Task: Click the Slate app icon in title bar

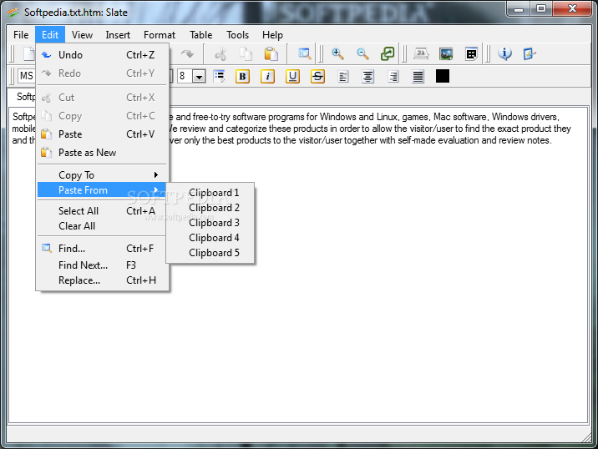Action: (13, 13)
